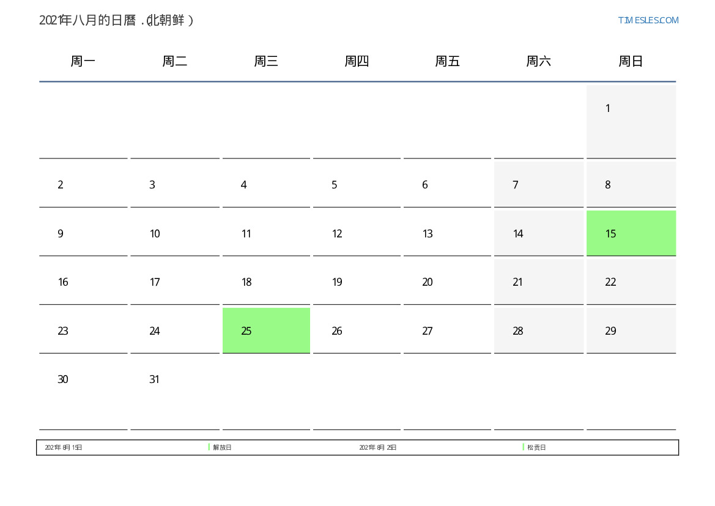Select day 14 in the calendar

pyautogui.click(x=538, y=233)
